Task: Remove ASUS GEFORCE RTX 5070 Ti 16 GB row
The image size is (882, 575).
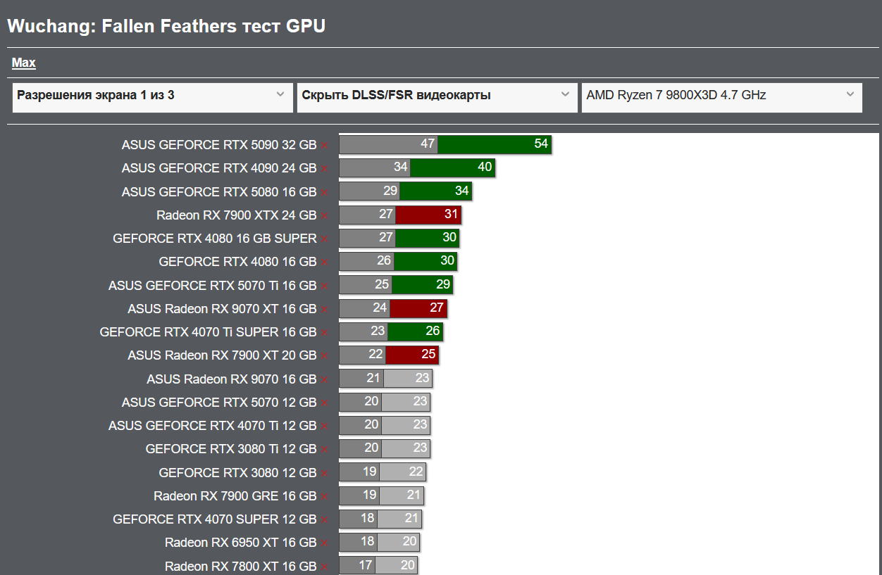Action: click(x=324, y=286)
